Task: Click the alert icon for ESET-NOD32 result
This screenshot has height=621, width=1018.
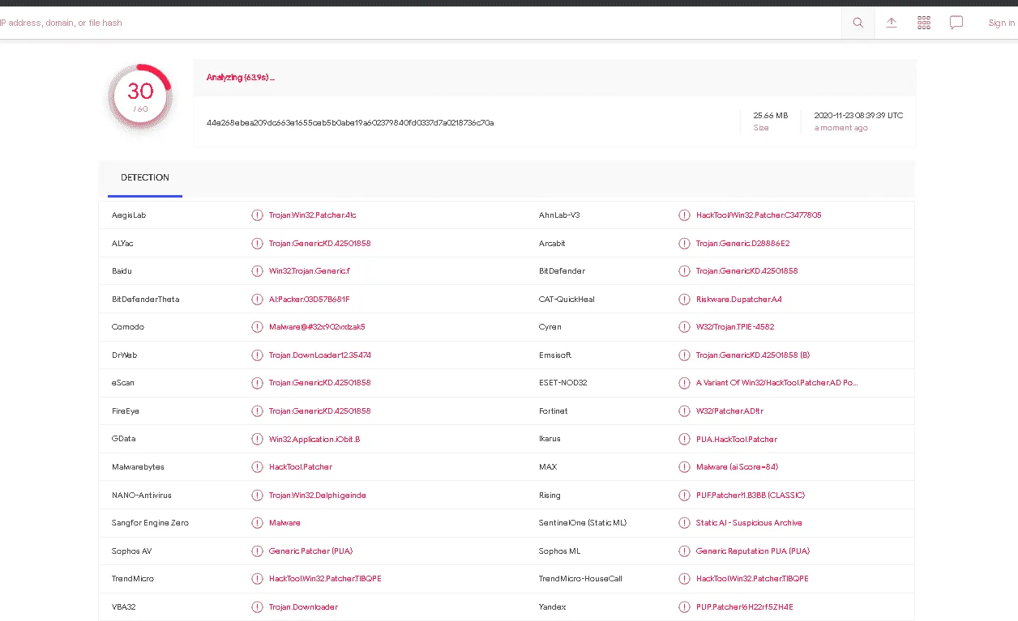Action: [x=684, y=383]
